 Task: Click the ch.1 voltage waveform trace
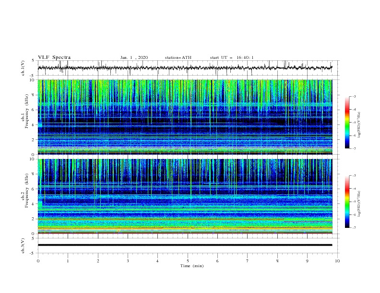tap(185, 68)
